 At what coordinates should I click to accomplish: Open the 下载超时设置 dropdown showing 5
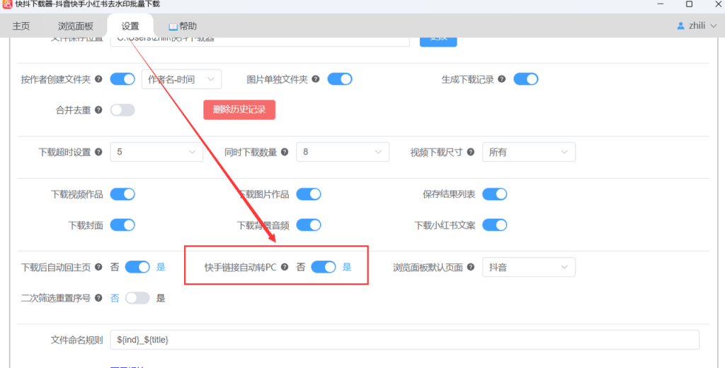(x=156, y=152)
